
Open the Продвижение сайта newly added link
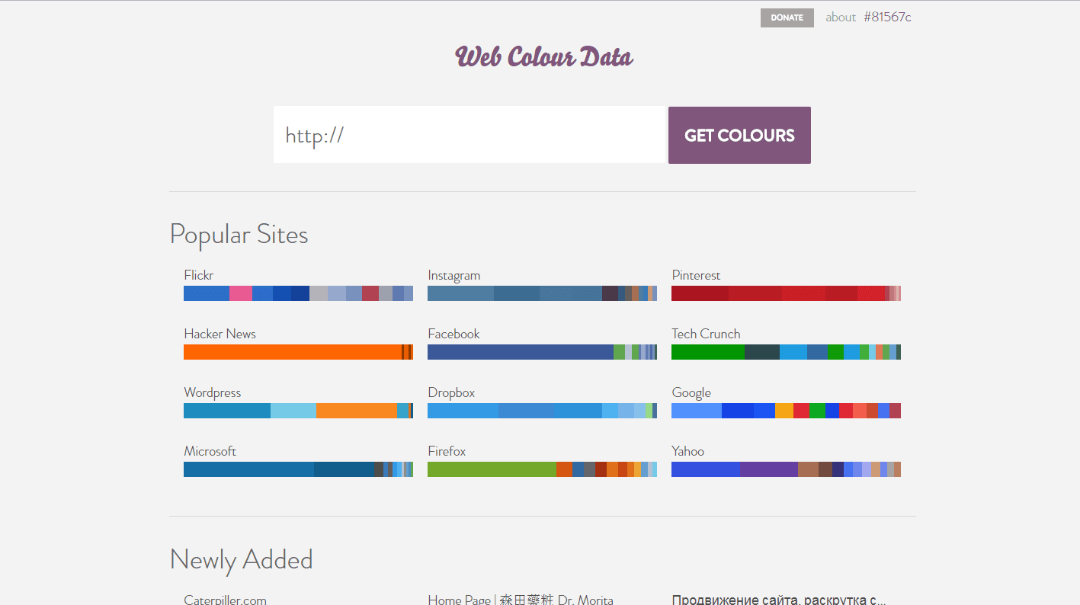(779, 600)
